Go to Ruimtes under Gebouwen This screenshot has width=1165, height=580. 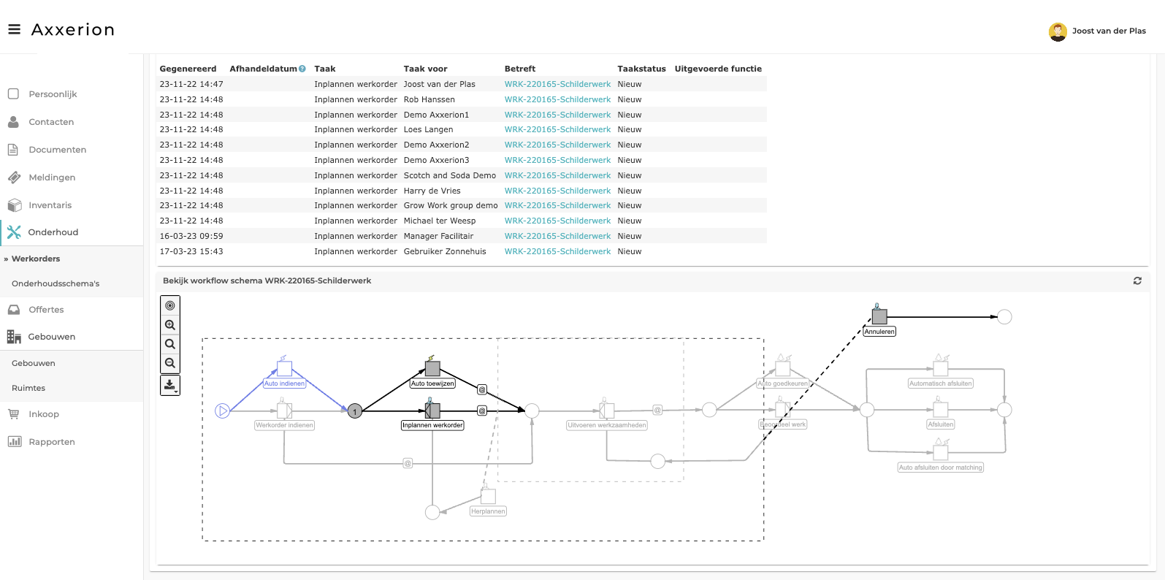coord(28,388)
